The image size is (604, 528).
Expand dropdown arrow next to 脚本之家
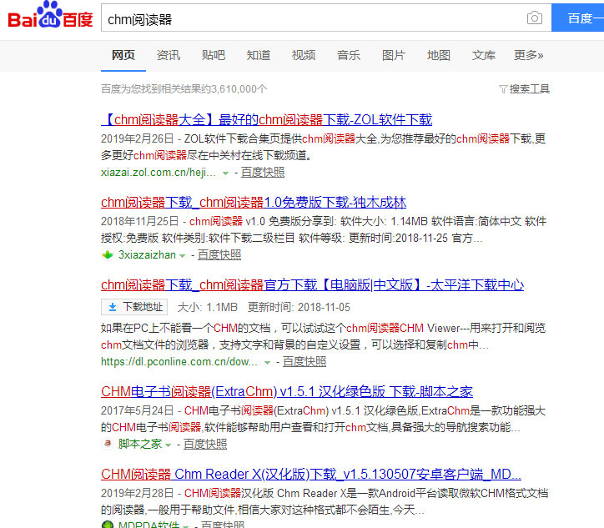tap(168, 445)
